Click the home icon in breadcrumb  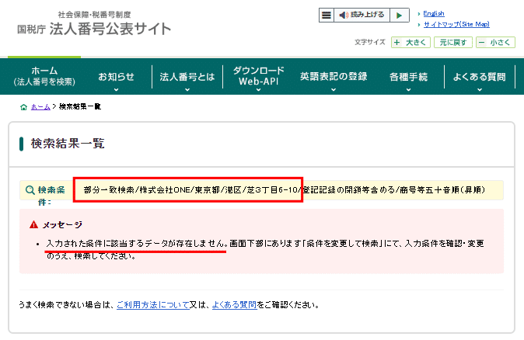pos(24,106)
